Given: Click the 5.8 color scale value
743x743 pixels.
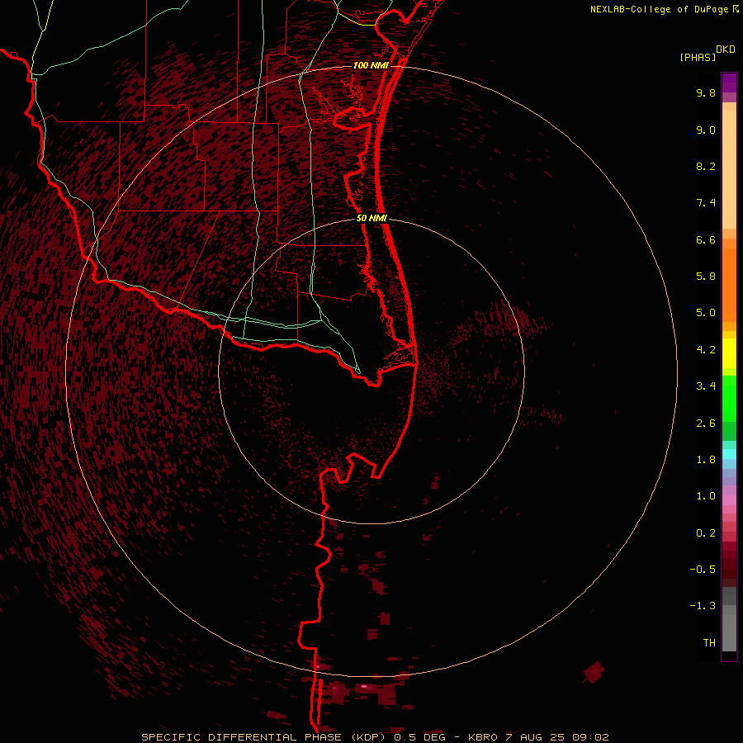Looking at the screenshot, I should [706, 277].
